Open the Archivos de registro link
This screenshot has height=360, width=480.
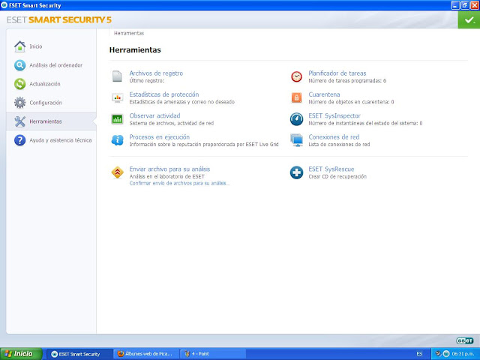pos(156,73)
